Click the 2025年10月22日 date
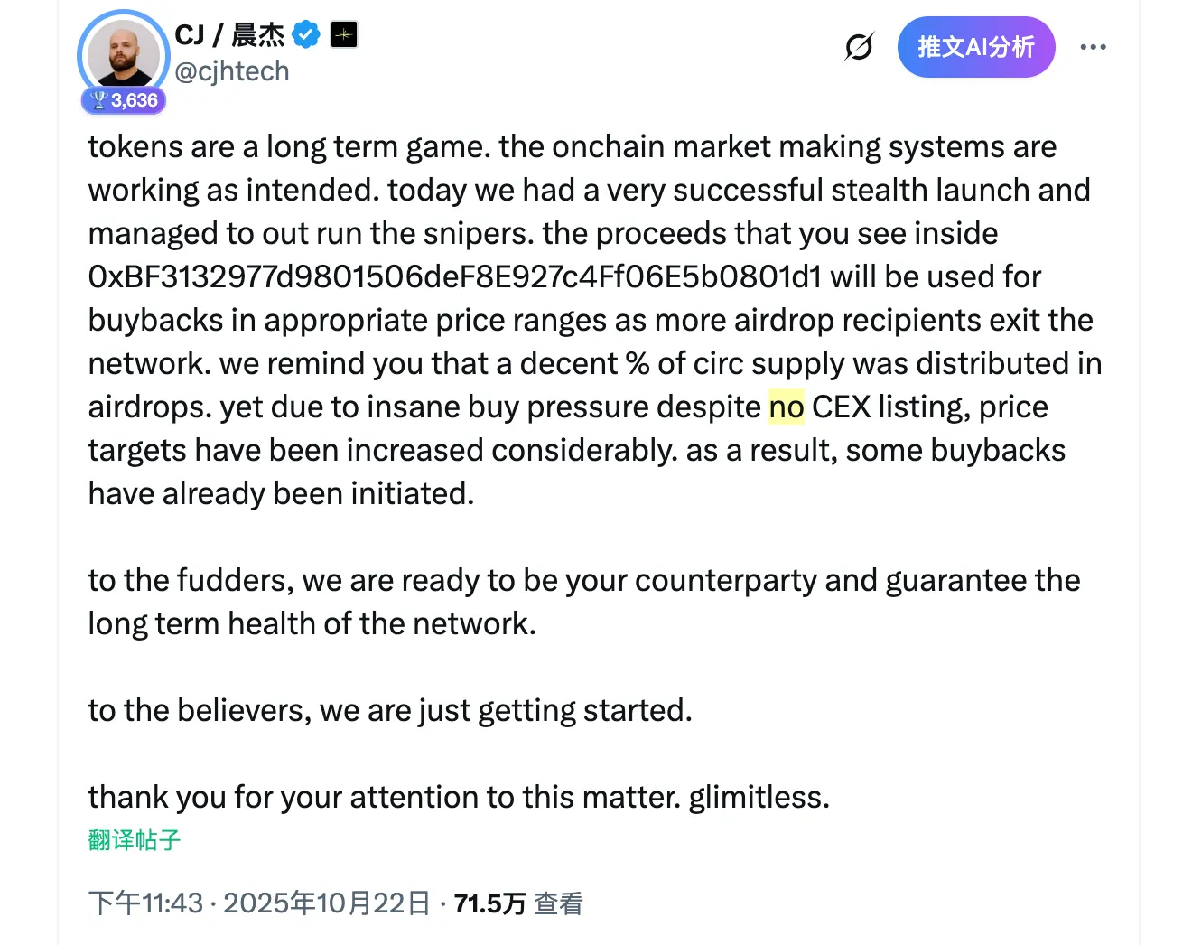1192x945 pixels. coord(327,903)
